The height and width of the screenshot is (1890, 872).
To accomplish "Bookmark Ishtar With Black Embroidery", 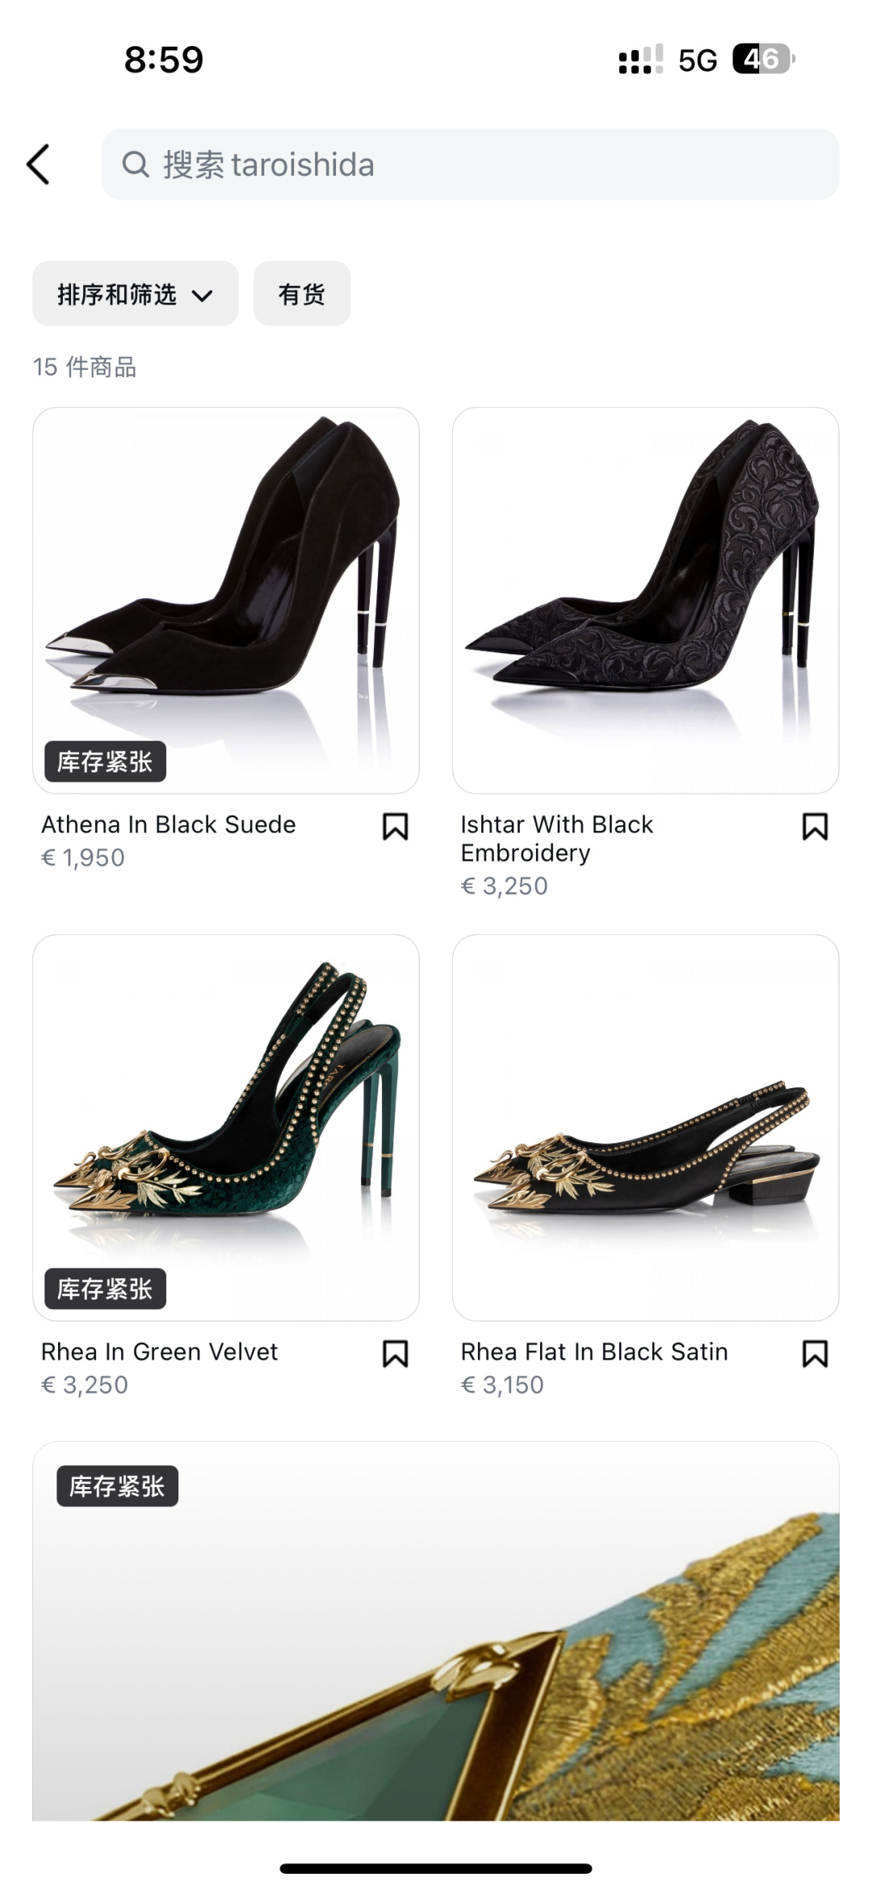I will [815, 827].
